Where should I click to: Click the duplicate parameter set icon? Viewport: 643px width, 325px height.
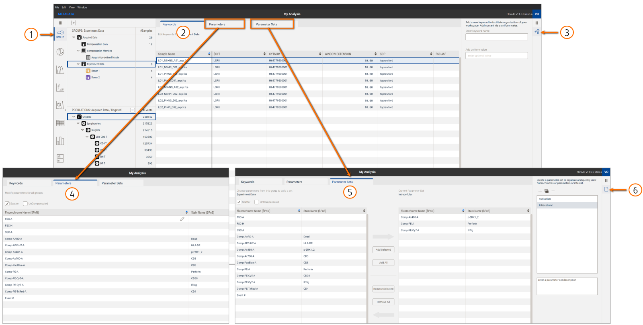547,191
